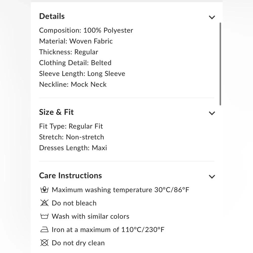Image resolution: width=253 pixels, height=253 pixels.
Task: Click the iron temperature icon
Action: click(x=44, y=230)
